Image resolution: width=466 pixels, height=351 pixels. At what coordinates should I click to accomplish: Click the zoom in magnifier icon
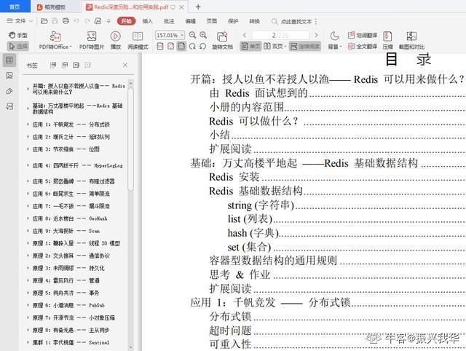pyautogui.click(x=203, y=35)
